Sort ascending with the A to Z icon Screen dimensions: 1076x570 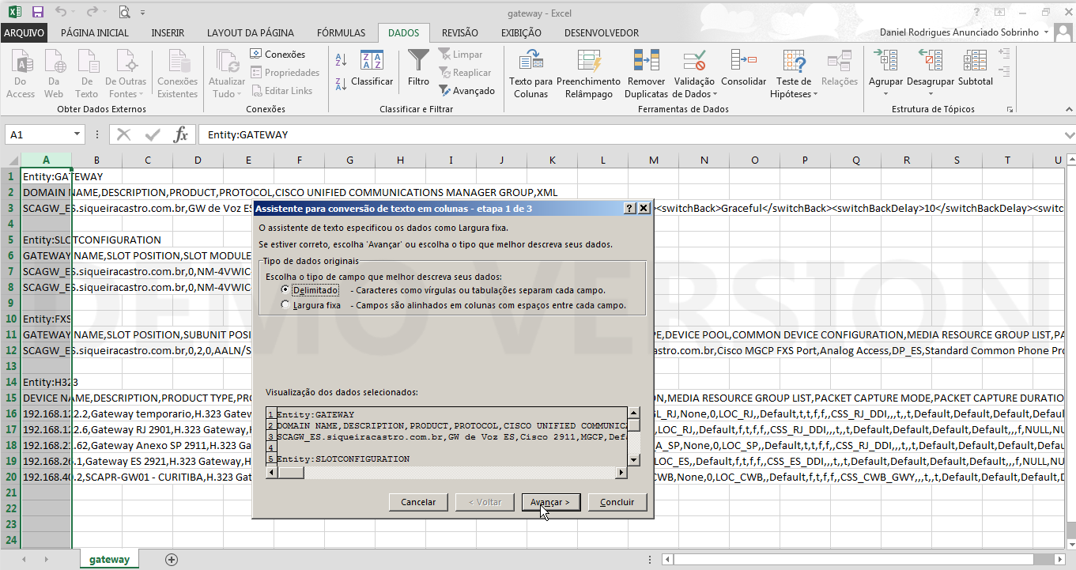[x=341, y=59]
